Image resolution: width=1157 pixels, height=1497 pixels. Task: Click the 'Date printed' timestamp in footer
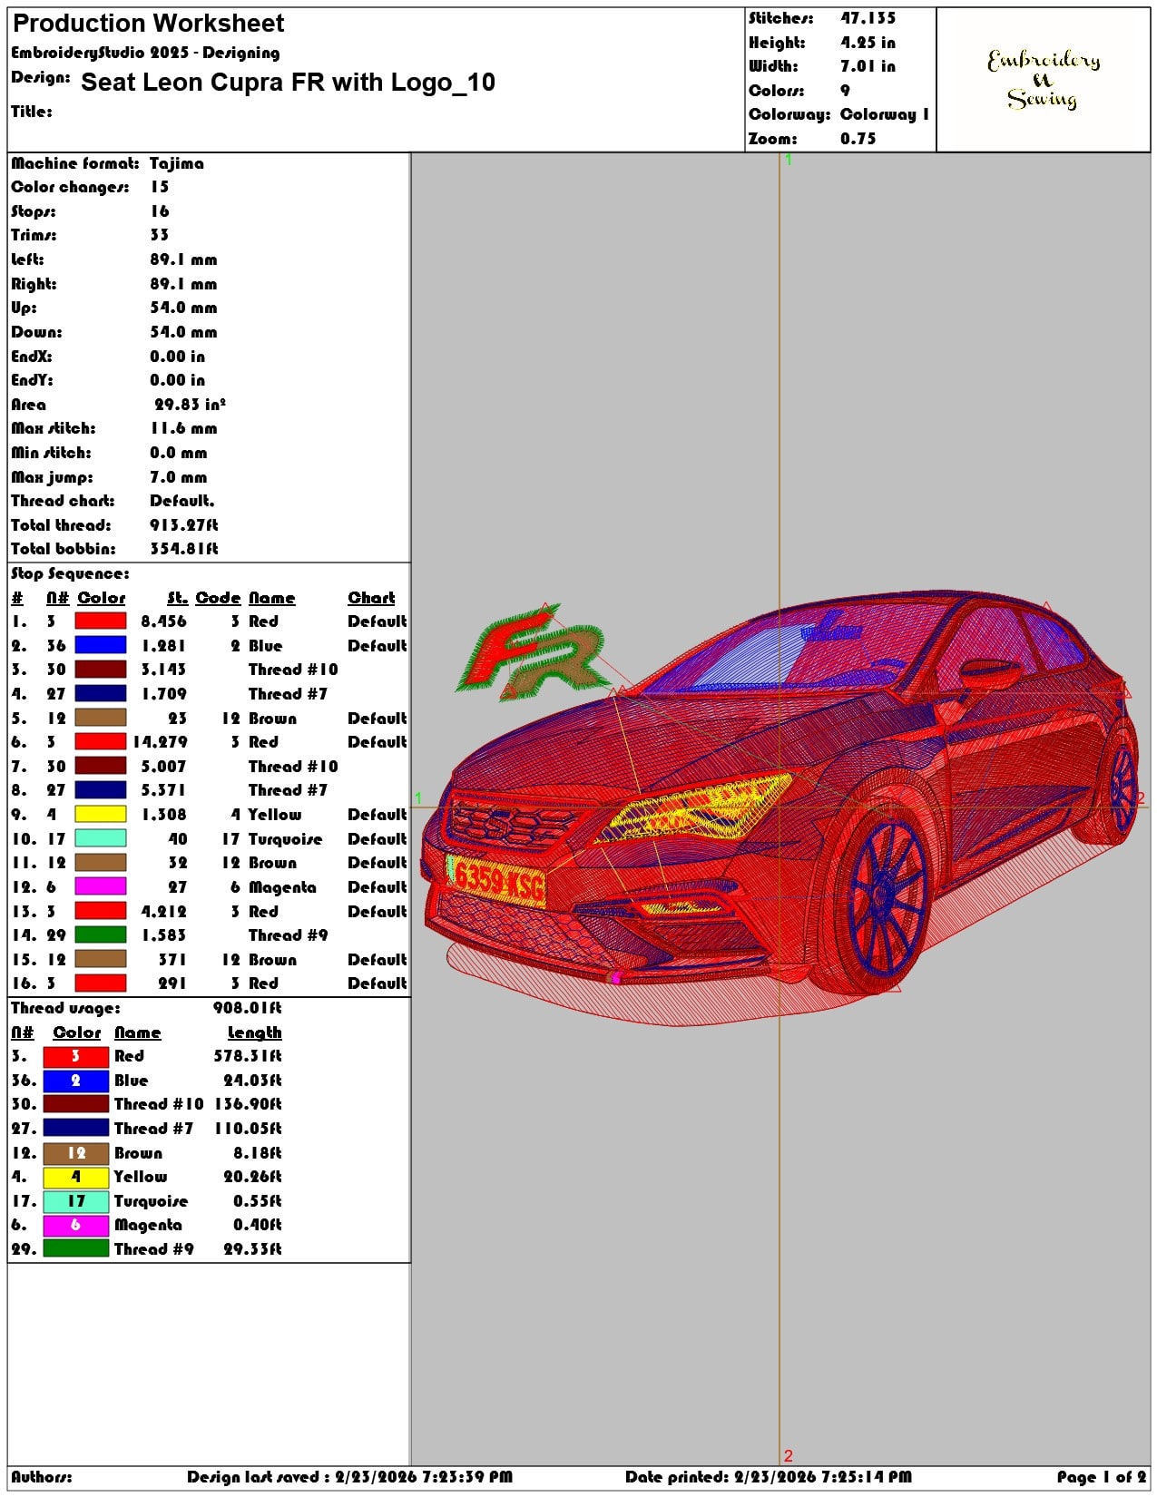pyautogui.click(x=768, y=1477)
